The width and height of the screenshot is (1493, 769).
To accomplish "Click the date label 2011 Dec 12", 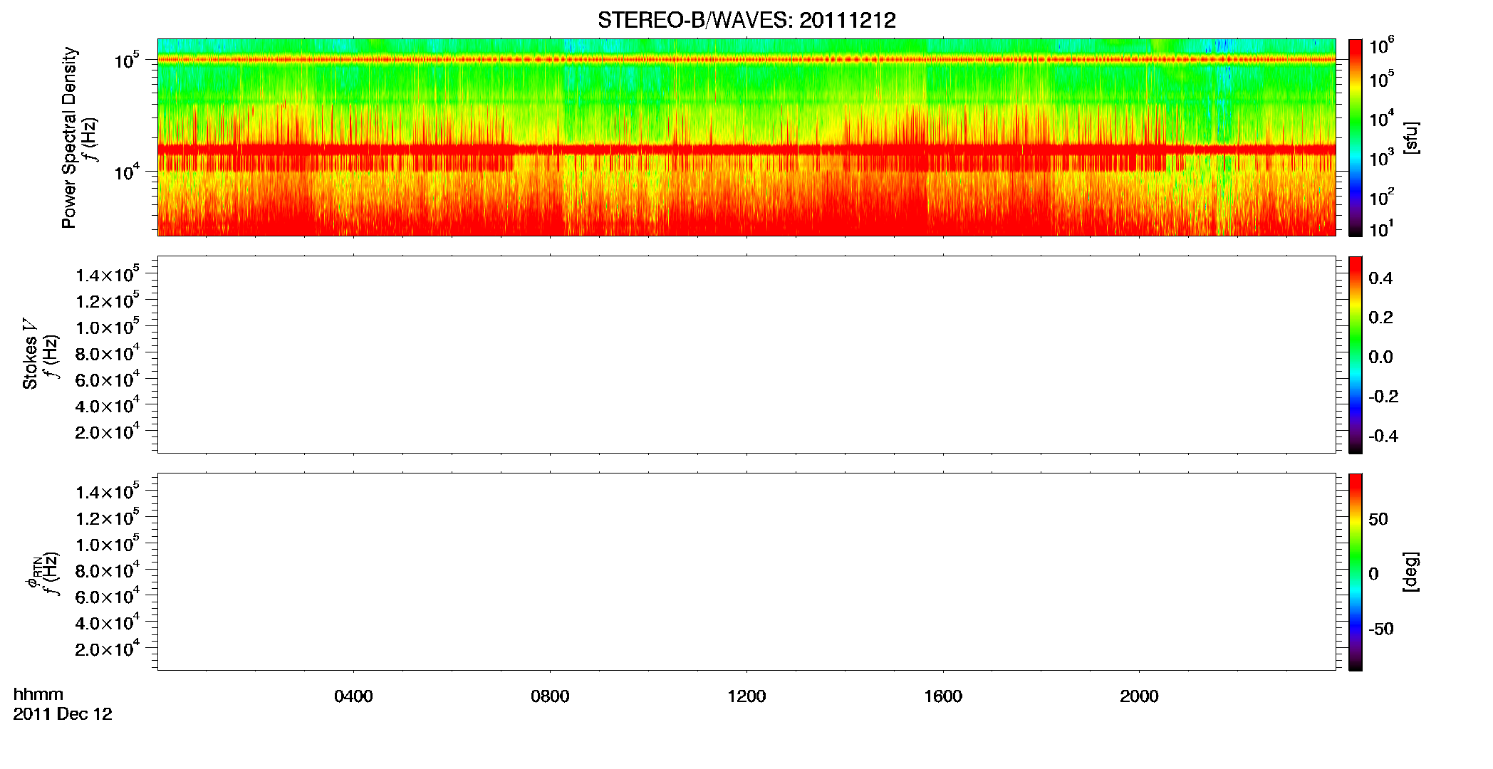I will pyautogui.click(x=63, y=714).
